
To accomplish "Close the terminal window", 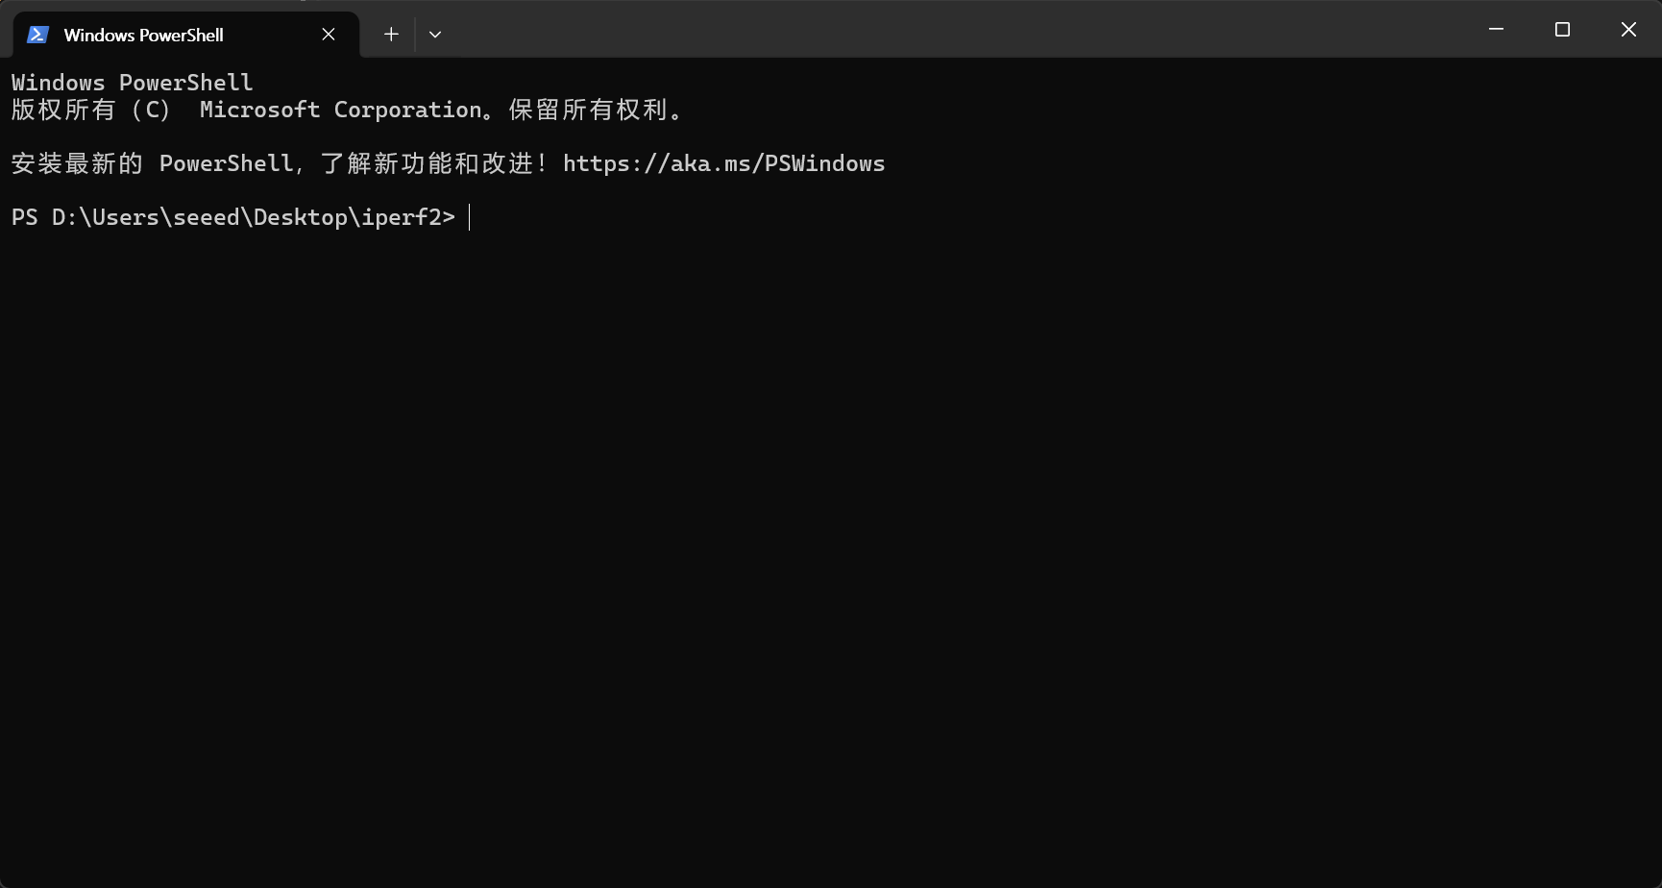I will 1628,30.
